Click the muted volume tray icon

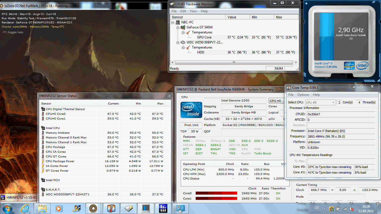(x=352, y=208)
